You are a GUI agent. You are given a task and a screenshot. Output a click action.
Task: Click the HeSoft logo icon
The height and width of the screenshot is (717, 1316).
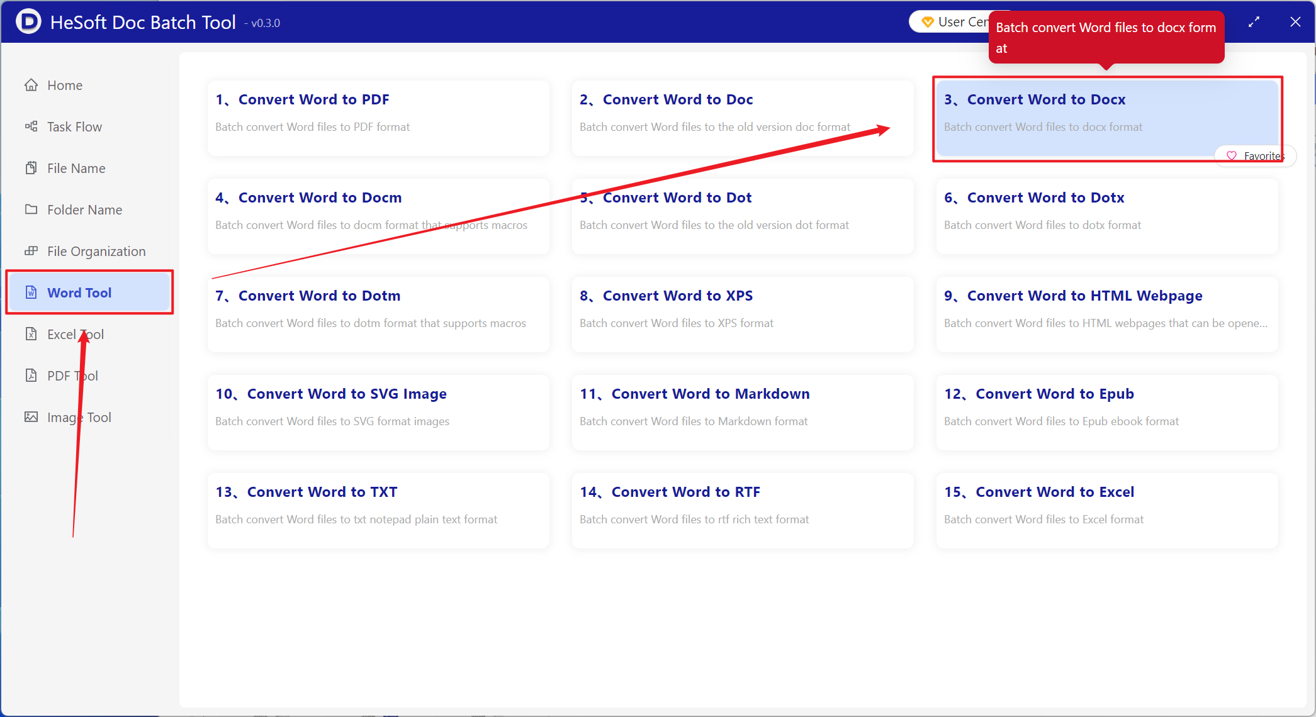pyautogui.click(x=28, y=21)
